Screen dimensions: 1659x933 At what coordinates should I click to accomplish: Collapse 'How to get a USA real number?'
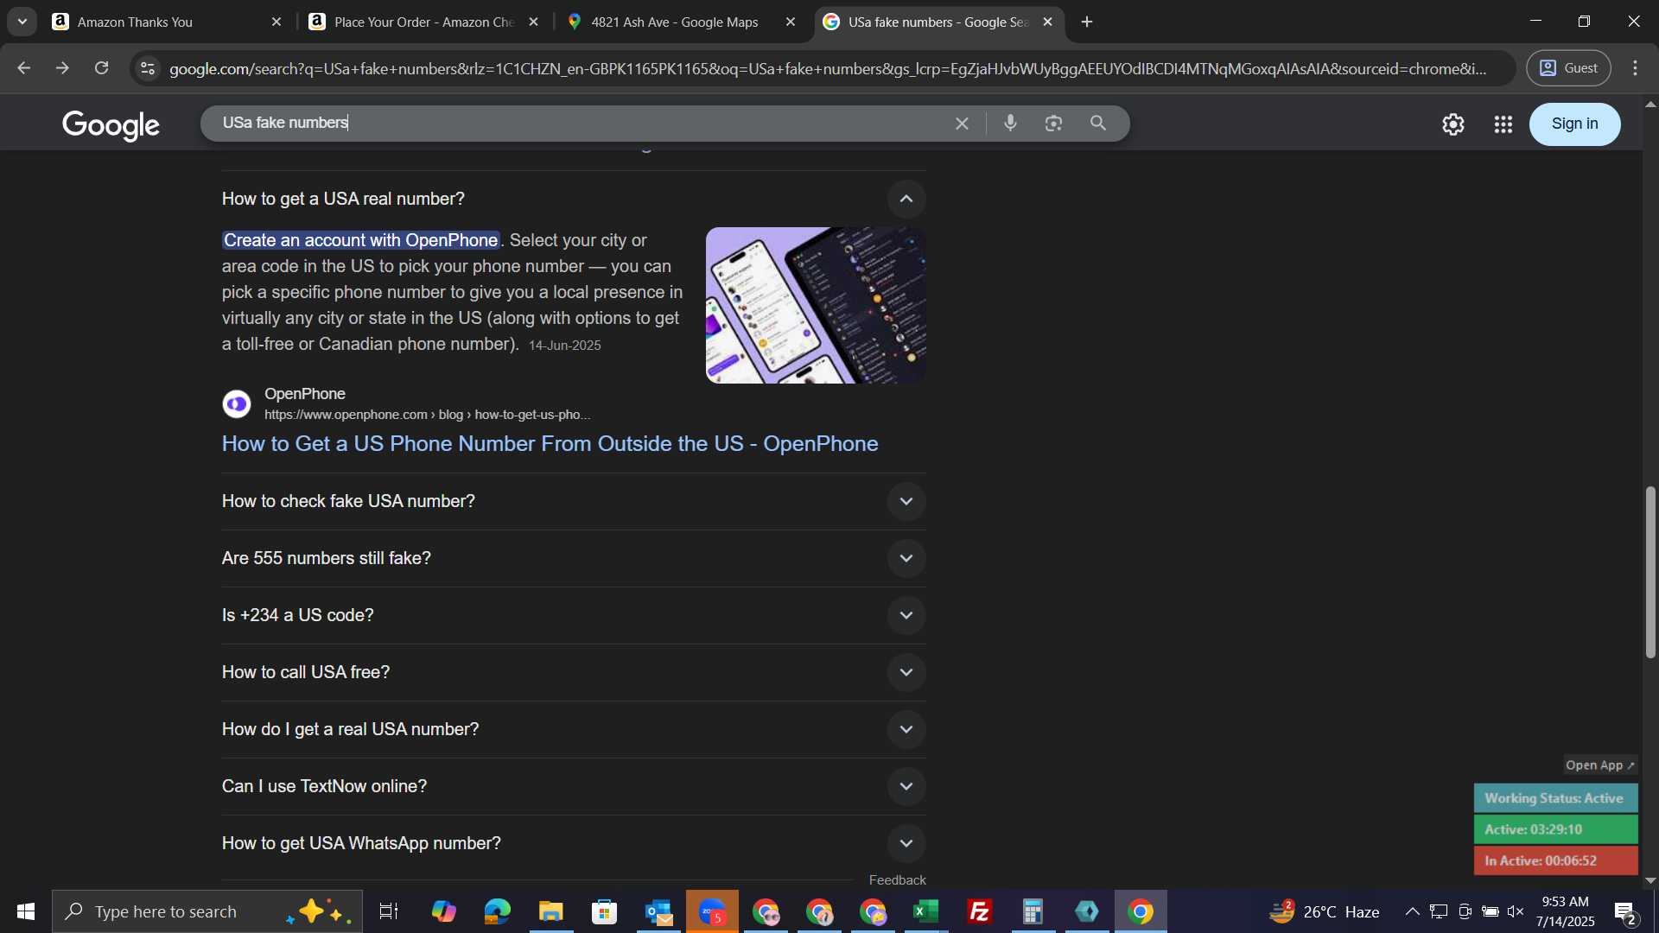[x=906, y=200]
